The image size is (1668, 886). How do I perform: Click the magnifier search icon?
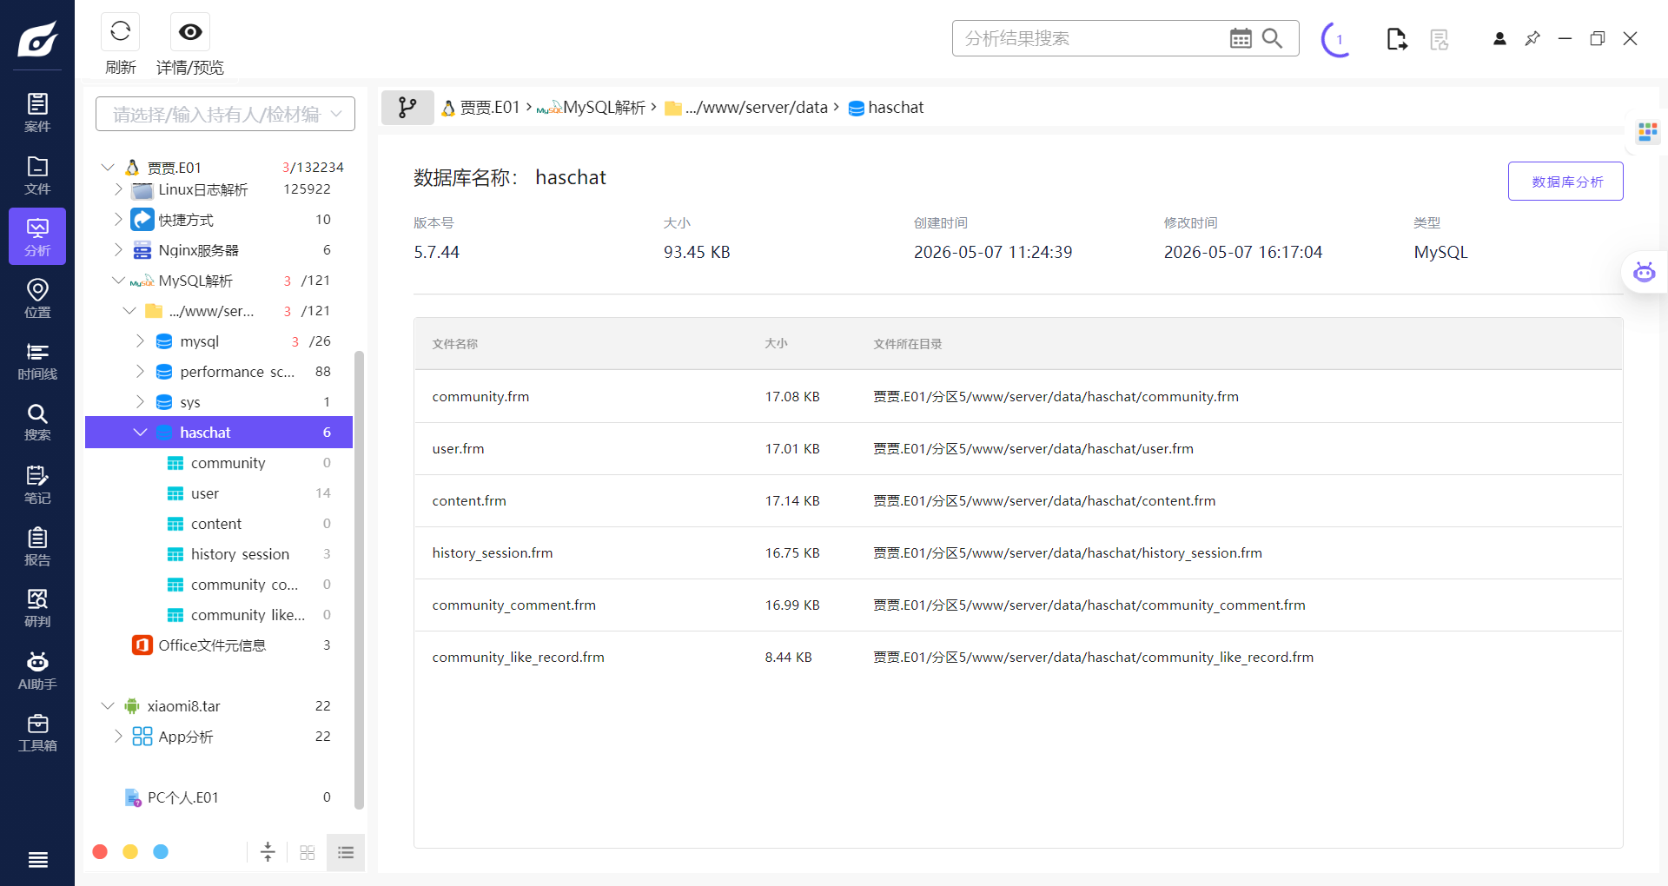(1272, 38)
